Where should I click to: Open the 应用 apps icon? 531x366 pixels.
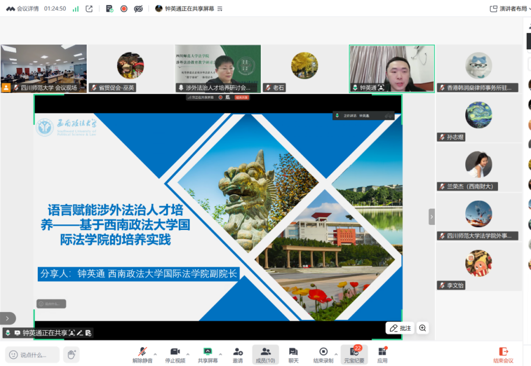tap(382, 352)
